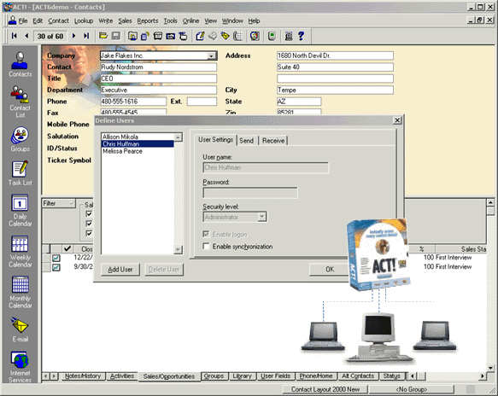Click the Enable logon checkbox
The height and width of the screenshot is (396, 498).
[206, 234]
